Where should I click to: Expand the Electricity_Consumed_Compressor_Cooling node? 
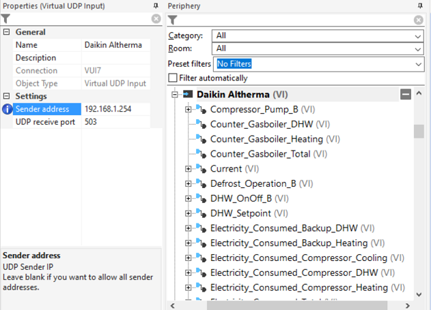point(189,258)
